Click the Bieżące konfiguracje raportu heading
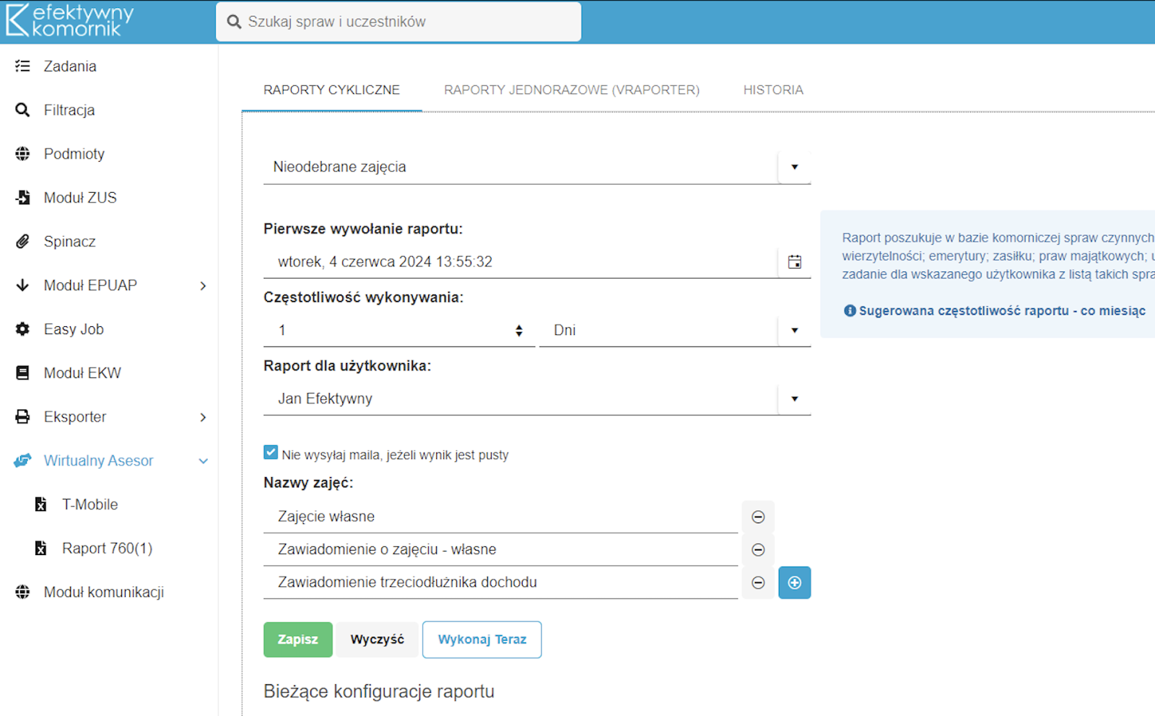Image resolution: width=1155 pixels, height=716 pixels. point(379,691)
